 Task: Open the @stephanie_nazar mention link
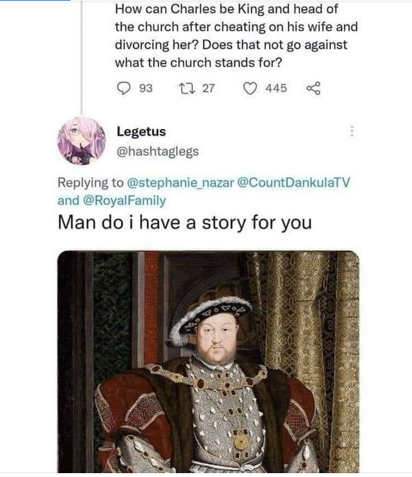(x=180, y=183)
